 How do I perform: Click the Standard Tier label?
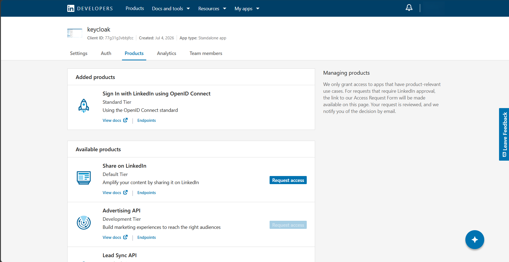(117, 102)
